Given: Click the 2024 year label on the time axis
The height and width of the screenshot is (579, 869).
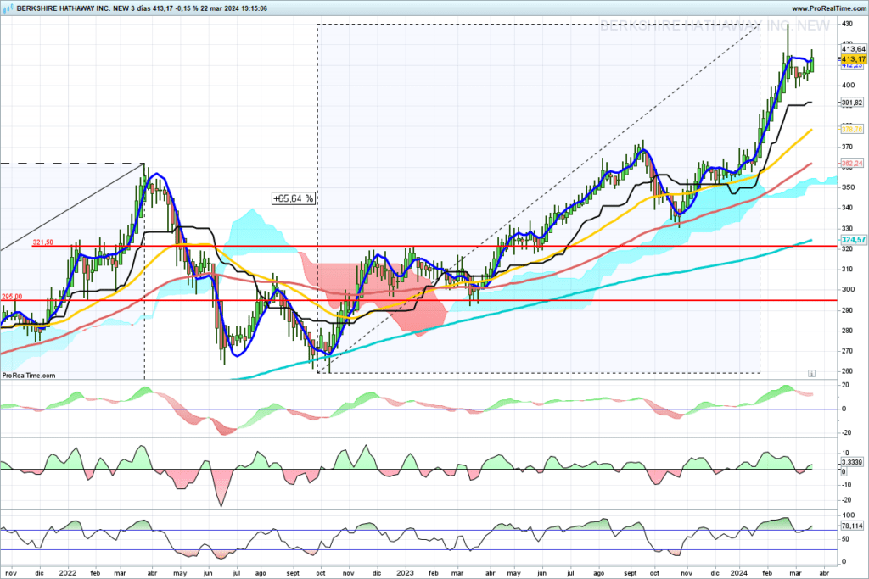Looking at the screenshot, I should tap(739, 573).
